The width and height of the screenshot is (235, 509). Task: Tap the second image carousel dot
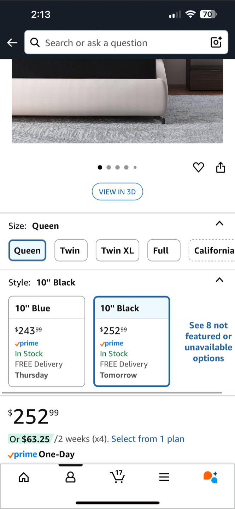pos(108,168)
